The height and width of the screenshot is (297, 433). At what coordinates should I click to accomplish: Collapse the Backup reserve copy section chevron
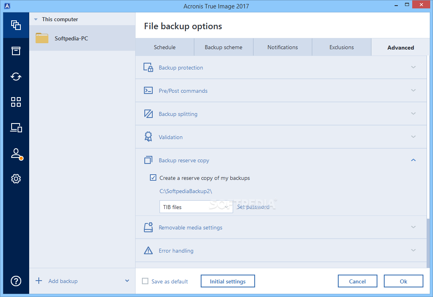tap(413, 160)
